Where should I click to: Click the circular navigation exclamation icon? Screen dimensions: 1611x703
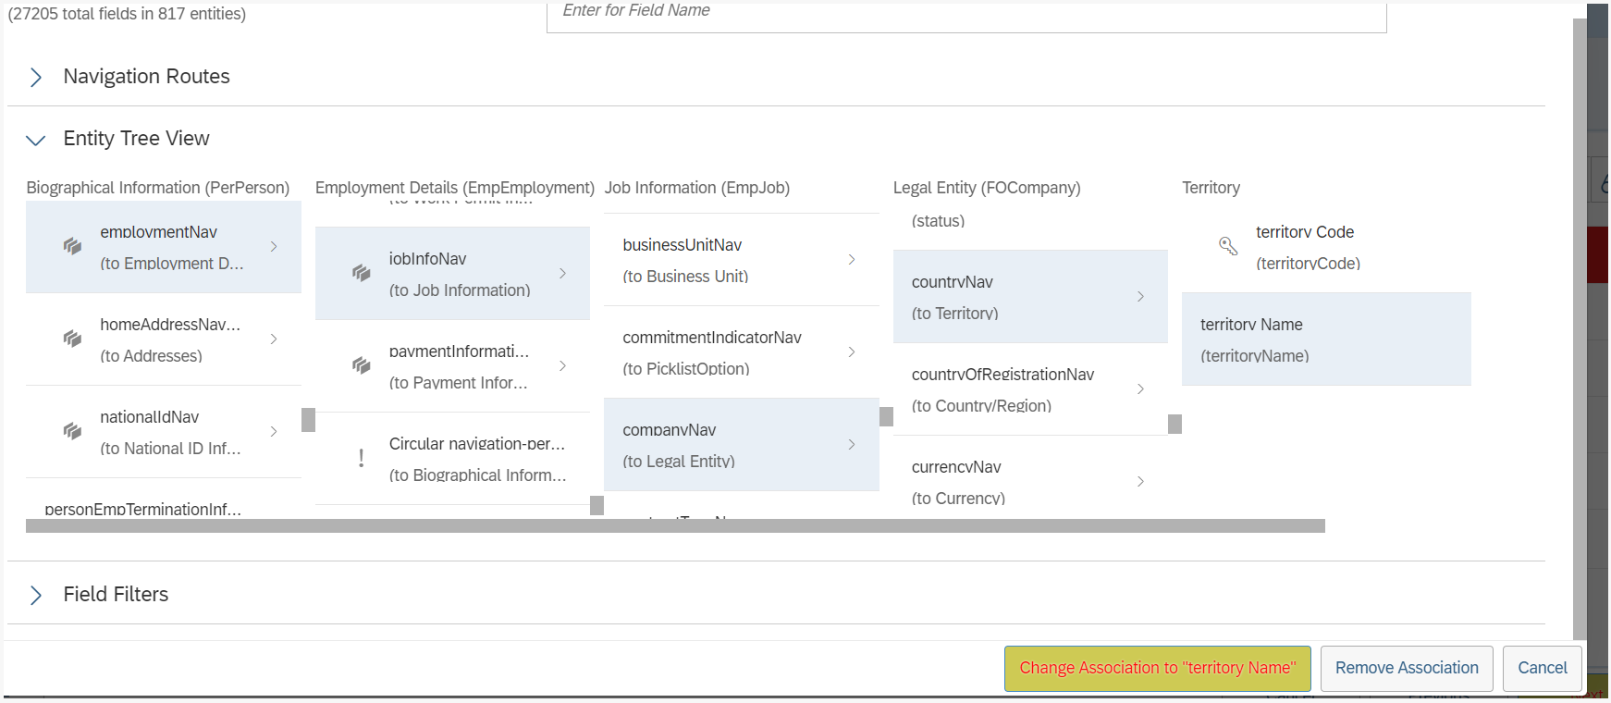[362, 458]
